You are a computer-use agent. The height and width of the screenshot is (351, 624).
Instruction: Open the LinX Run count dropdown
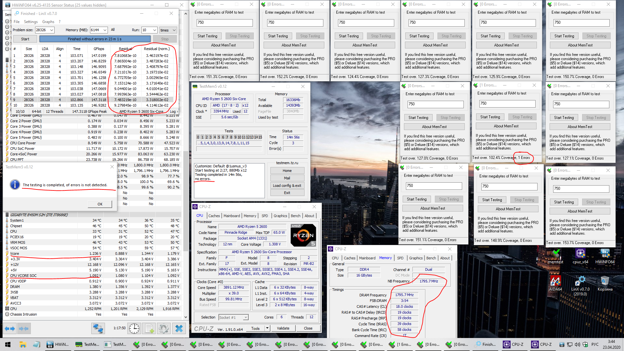(155, 30)
